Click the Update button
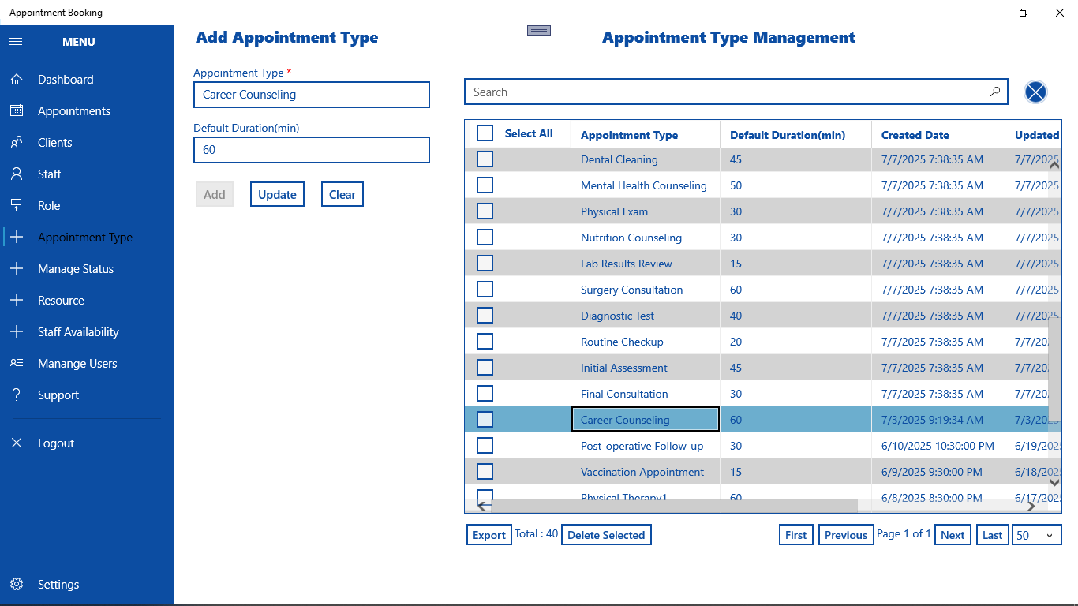1078x606 pixels. click(x=278, y=194)
